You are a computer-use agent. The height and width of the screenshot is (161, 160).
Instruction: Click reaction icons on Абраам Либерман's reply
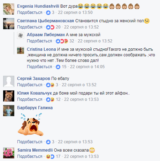[x=62, y=41]
